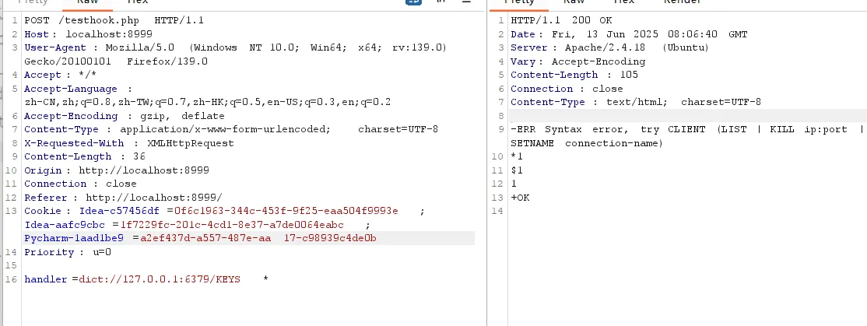Open the Hex tab in request panel
The height and width of the screenshot is (326, 867).
pos(137,2)
